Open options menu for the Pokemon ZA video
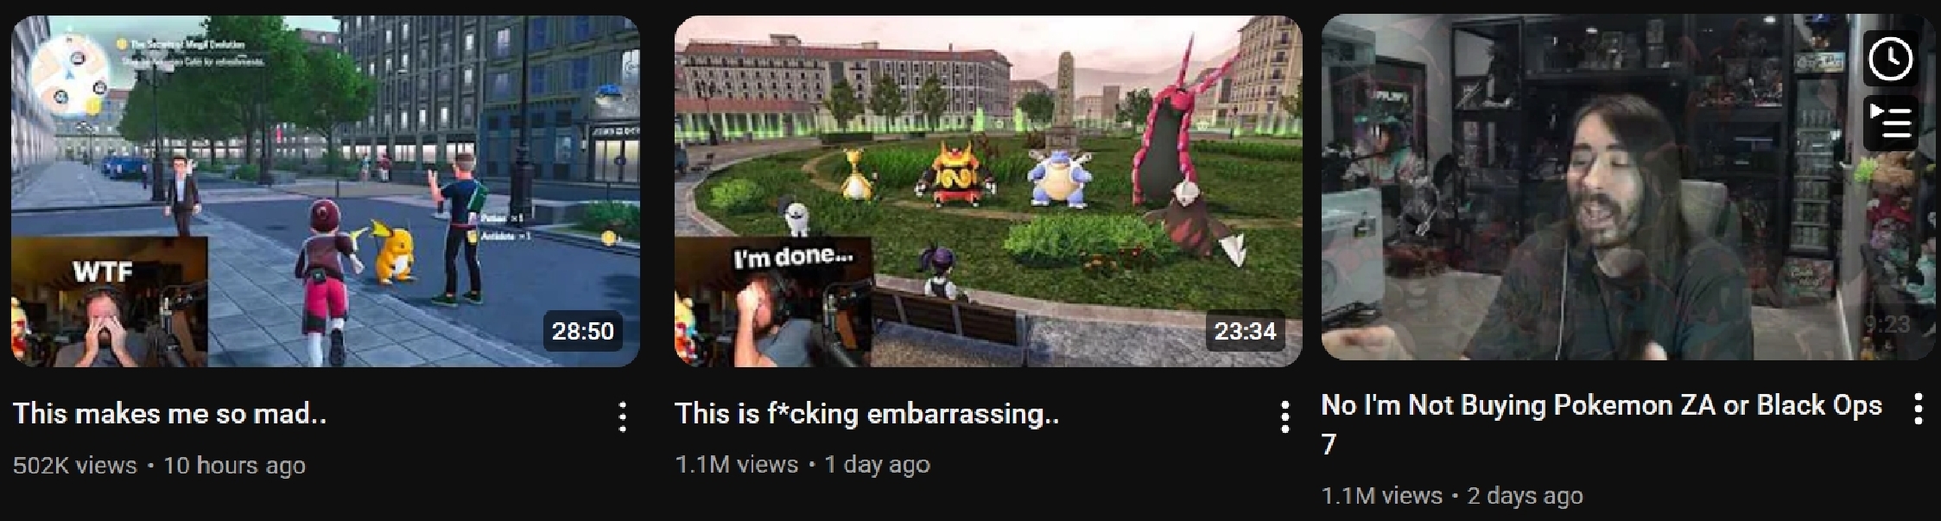 (1918, 408)
